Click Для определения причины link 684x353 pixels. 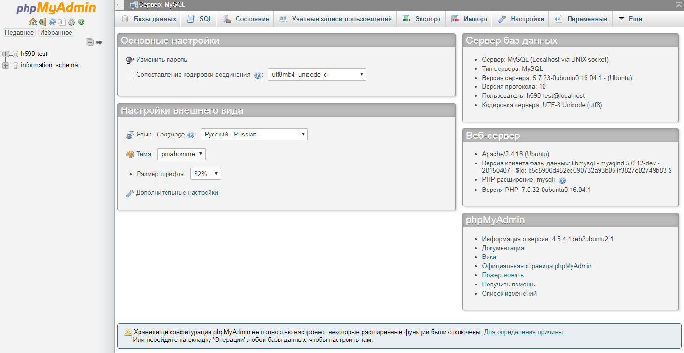tap(523, 332)
